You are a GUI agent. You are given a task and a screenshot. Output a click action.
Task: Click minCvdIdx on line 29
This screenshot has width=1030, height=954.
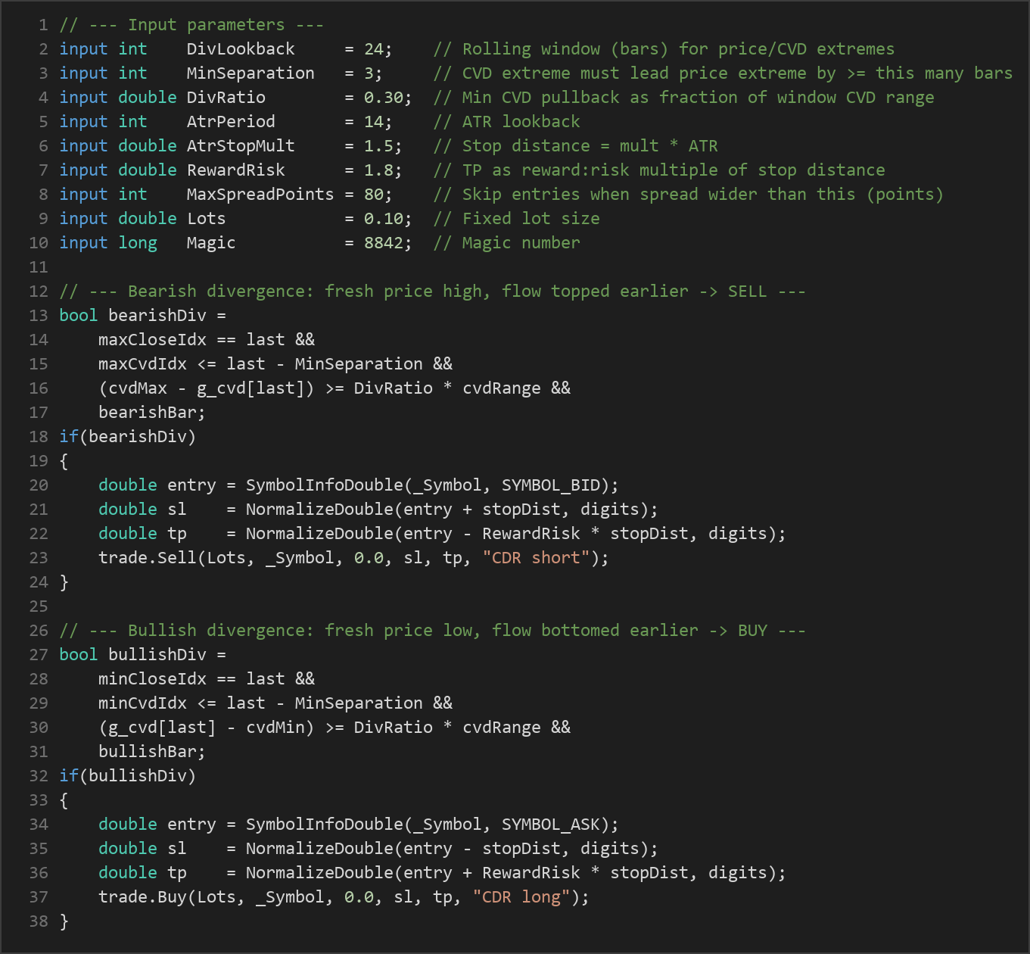pos(142,703)
